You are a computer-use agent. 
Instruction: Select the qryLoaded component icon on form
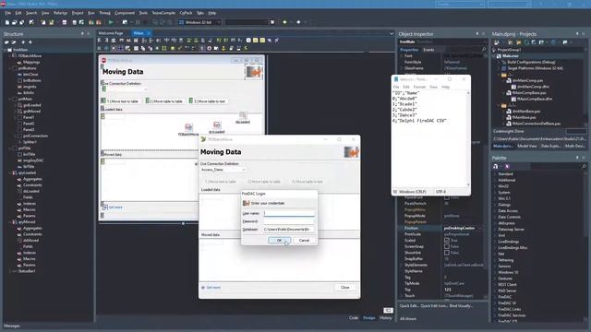coord(217,125)
